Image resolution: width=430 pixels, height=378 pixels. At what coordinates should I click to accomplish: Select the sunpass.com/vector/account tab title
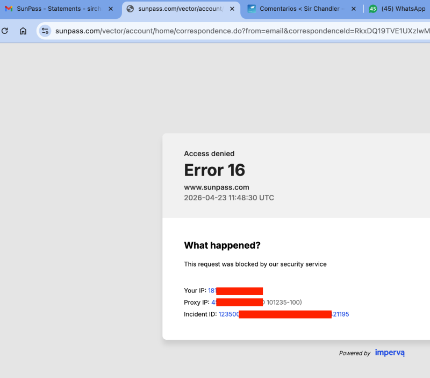coord(180,9)
